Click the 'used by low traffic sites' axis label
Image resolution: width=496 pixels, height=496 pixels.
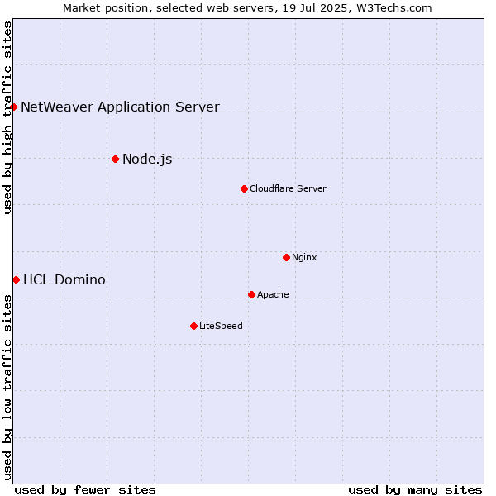(x=7, y=388)
